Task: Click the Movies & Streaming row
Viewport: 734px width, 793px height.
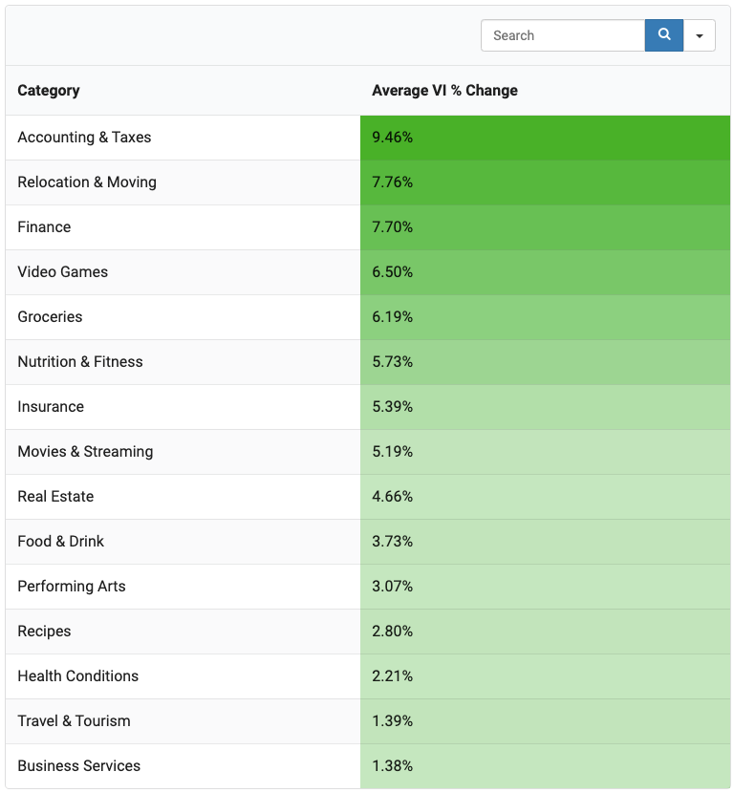Action: tap(368, 452)
